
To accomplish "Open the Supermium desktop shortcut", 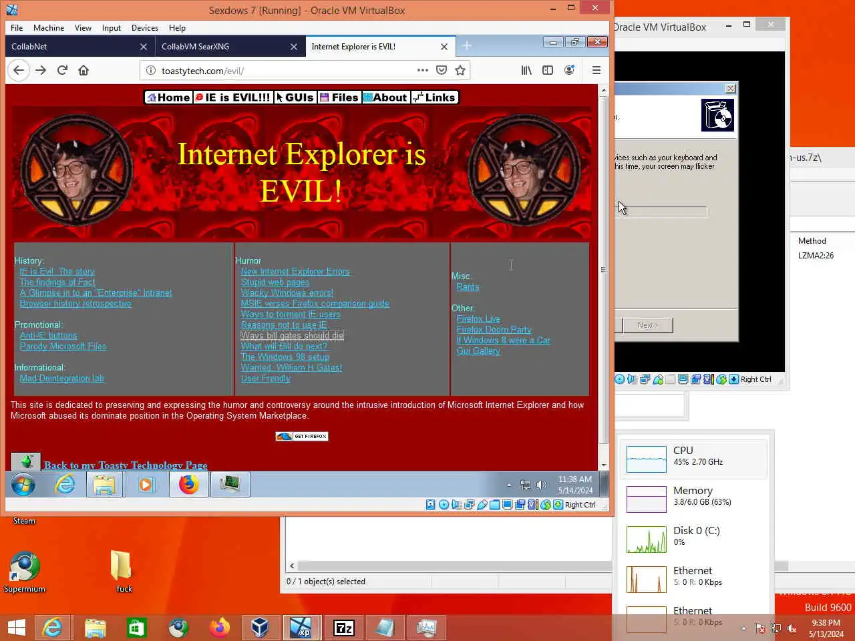I will tap(25, 572).
